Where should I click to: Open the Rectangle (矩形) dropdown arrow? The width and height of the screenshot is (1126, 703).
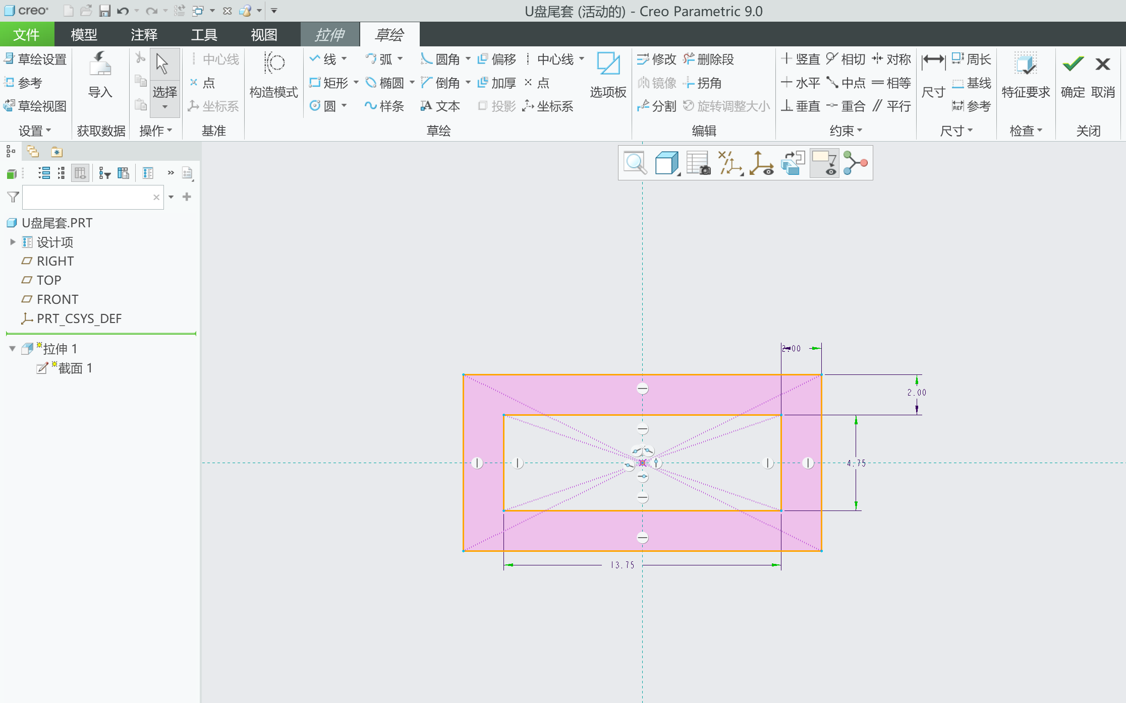click(356, 83)
